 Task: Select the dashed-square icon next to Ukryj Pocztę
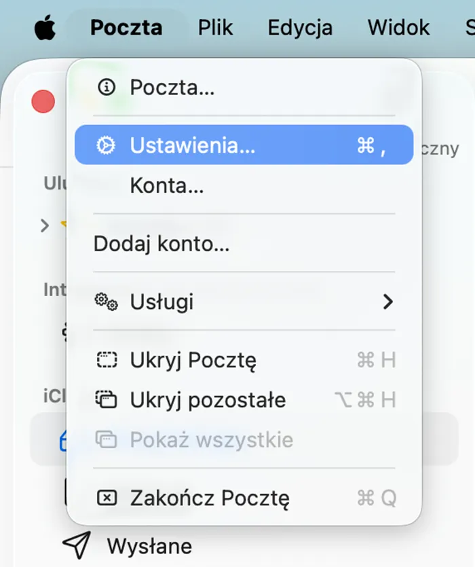[x=107, y=361]
